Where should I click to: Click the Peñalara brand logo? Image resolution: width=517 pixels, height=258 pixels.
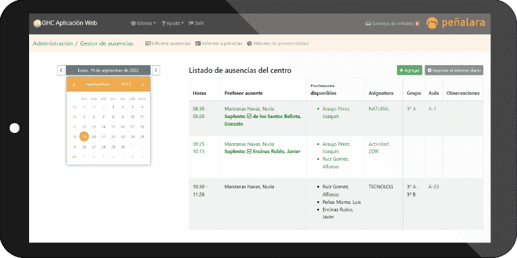click(x=456, y=23)
